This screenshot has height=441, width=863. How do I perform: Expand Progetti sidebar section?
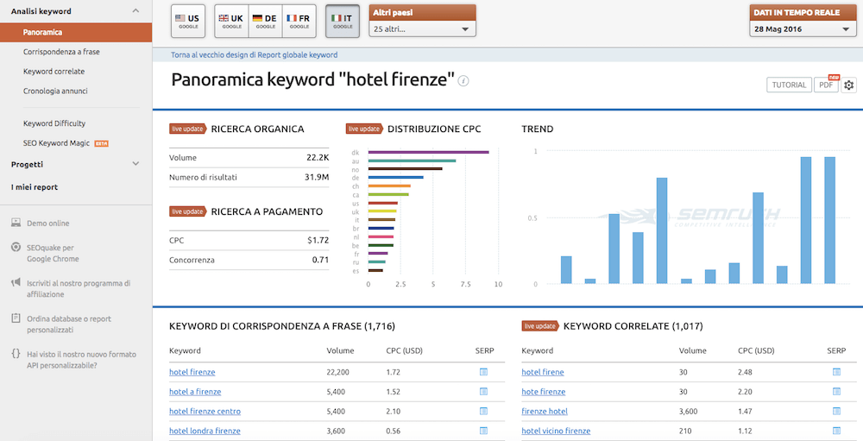click(136, 164)
